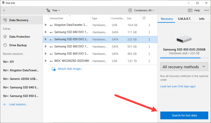The height and width of the screenshot is (123, 211).
Task: Open kebab menu for Samsung SSD 860 EVO 931 GB
Action: point(149,46)
